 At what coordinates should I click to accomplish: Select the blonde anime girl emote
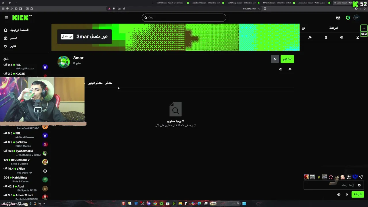tap(343, 177)
